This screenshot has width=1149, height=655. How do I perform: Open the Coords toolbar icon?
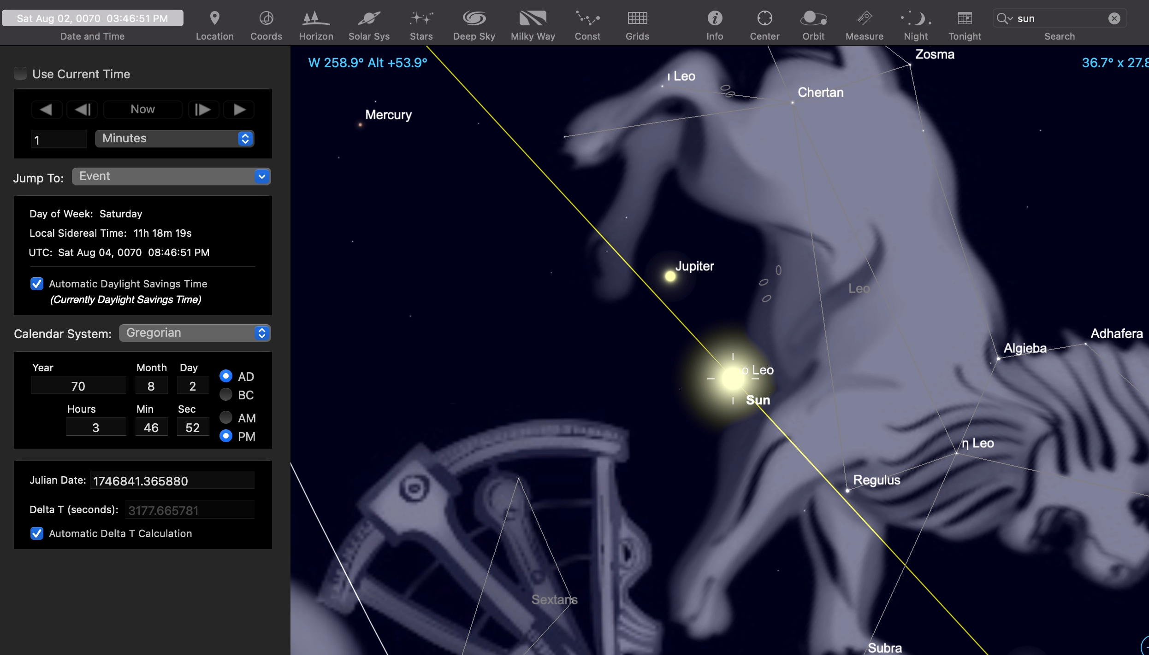(266, 18)
